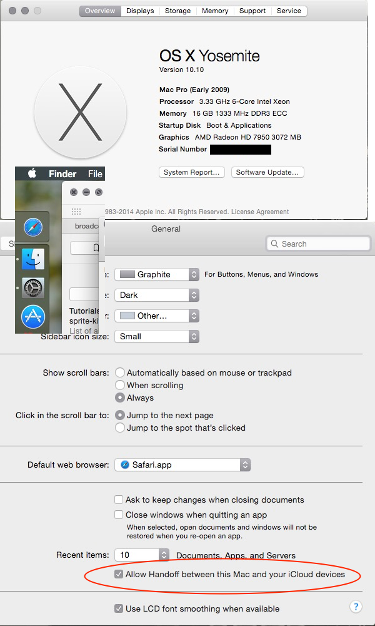The width and height of the screenshot is (375, 626).
Task: Switch to the Displays tab
Action: click(x=140, y=11)
